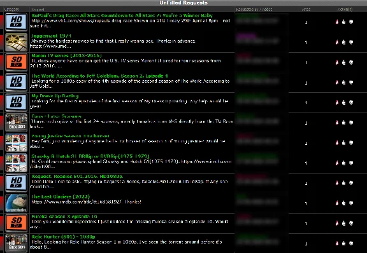Image resolution: width=367 pixels, height=253 pixels.
Task: Click pink action icon for Starsky & Hutch request
Action: (337, 163)
